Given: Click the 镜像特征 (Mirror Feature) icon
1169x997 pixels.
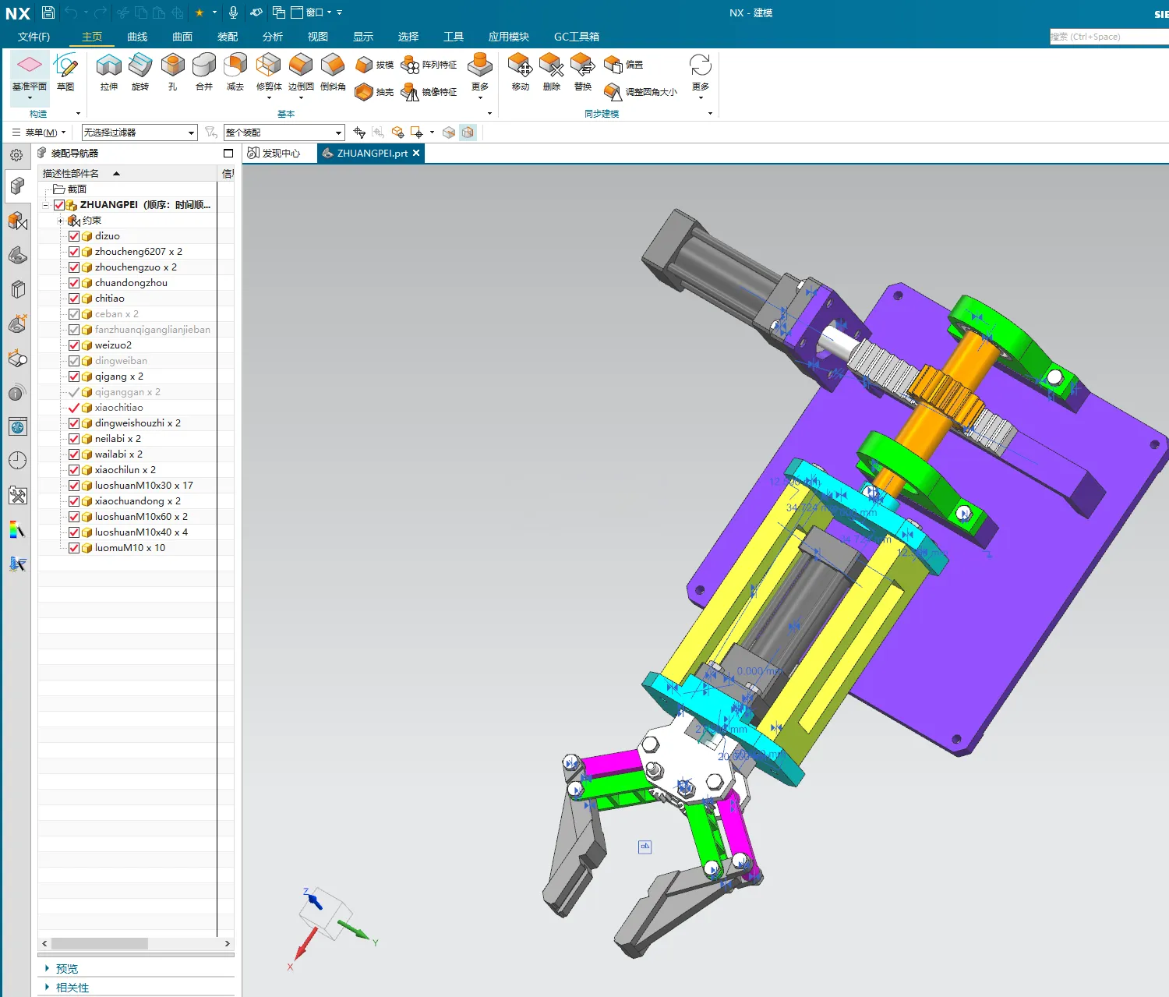Looking at the screenshot, I should coord(429,92).
